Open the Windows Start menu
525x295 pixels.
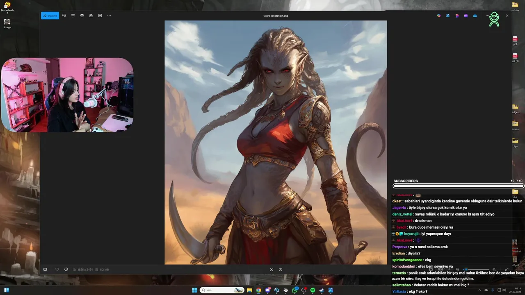(194, 290)
